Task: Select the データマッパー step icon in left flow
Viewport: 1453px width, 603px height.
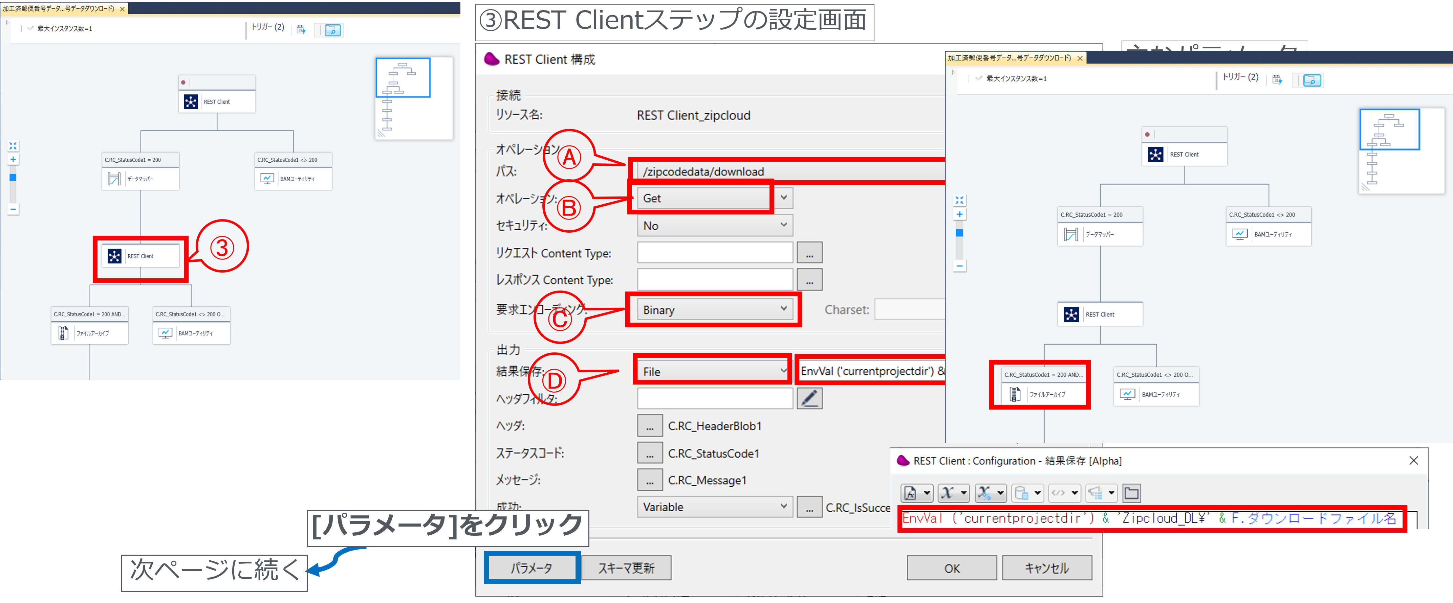Action: tap(114, 179)
